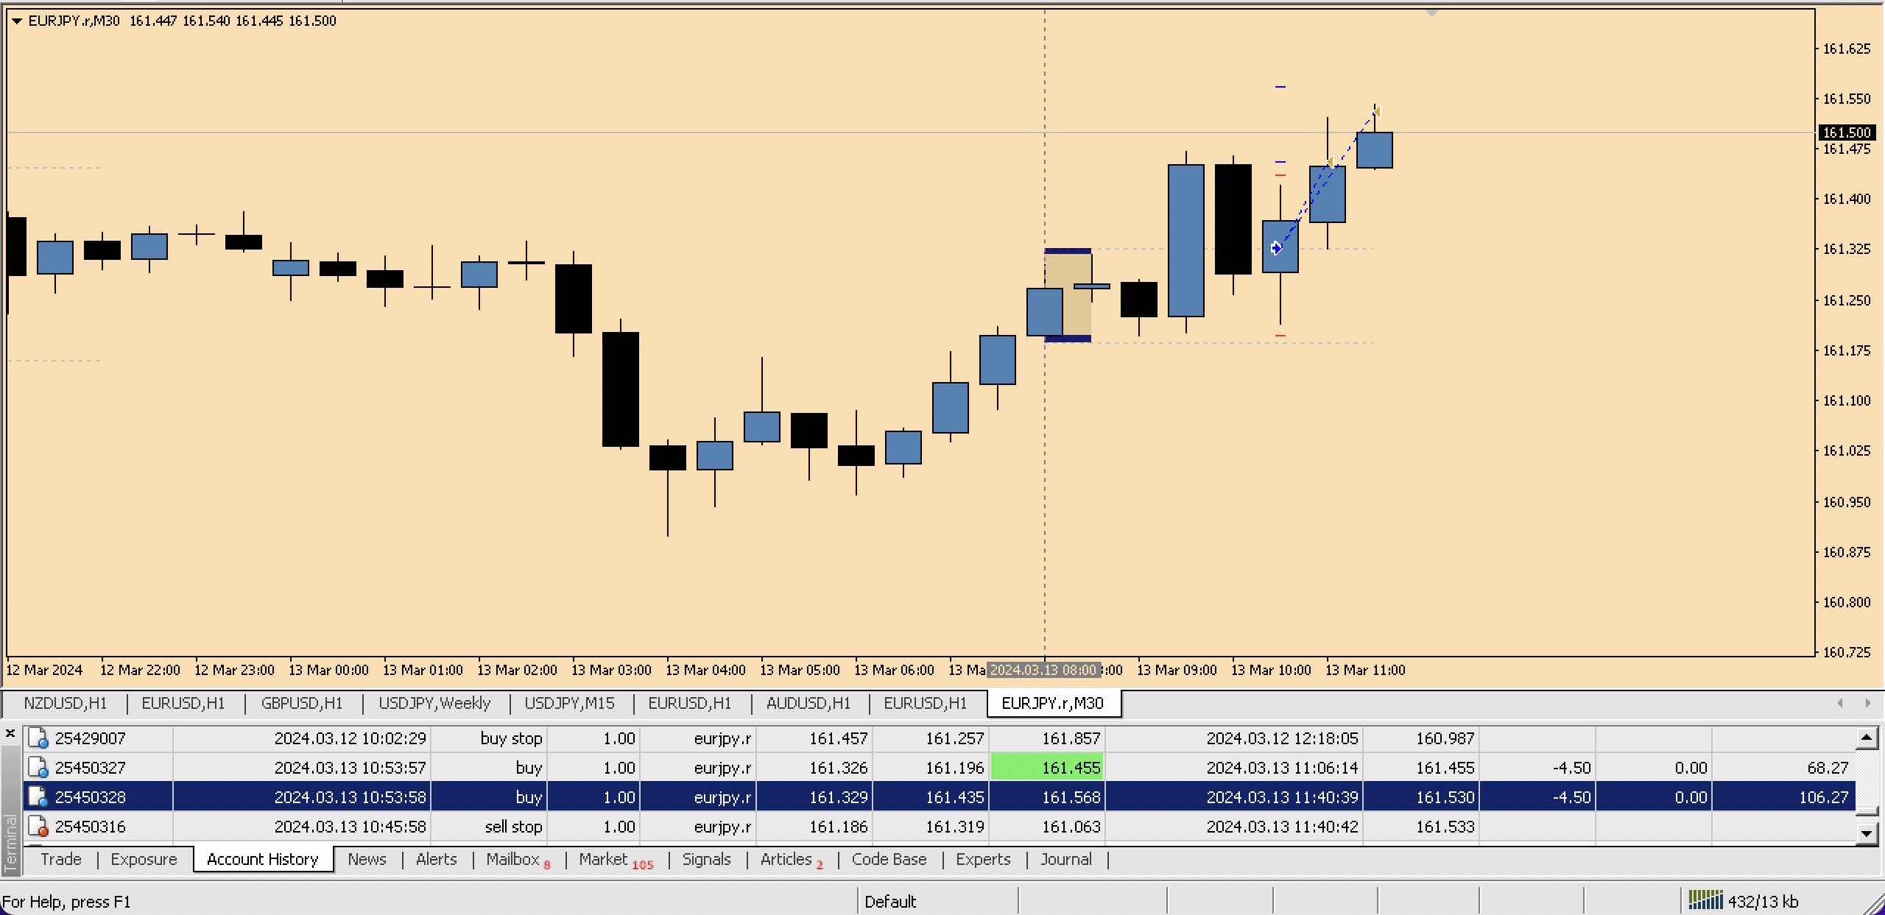
Task: Open the EURJPY.r,M30 chart title dropdown triangle
Action: click(17, 21)
